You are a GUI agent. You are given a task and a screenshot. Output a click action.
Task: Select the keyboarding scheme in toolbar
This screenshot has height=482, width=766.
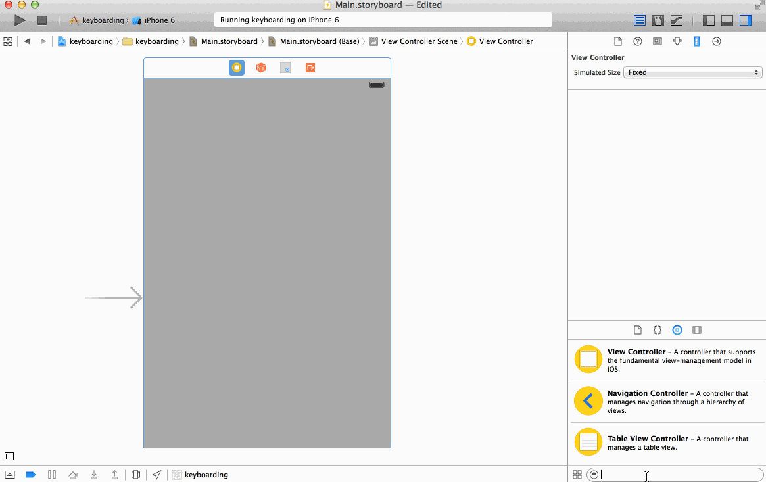pos(97,20)
